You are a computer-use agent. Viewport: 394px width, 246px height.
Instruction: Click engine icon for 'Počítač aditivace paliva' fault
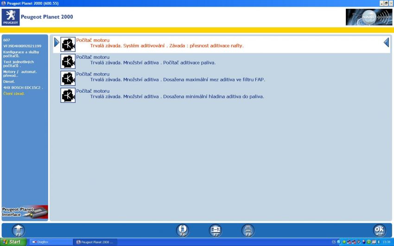[68, 61]
